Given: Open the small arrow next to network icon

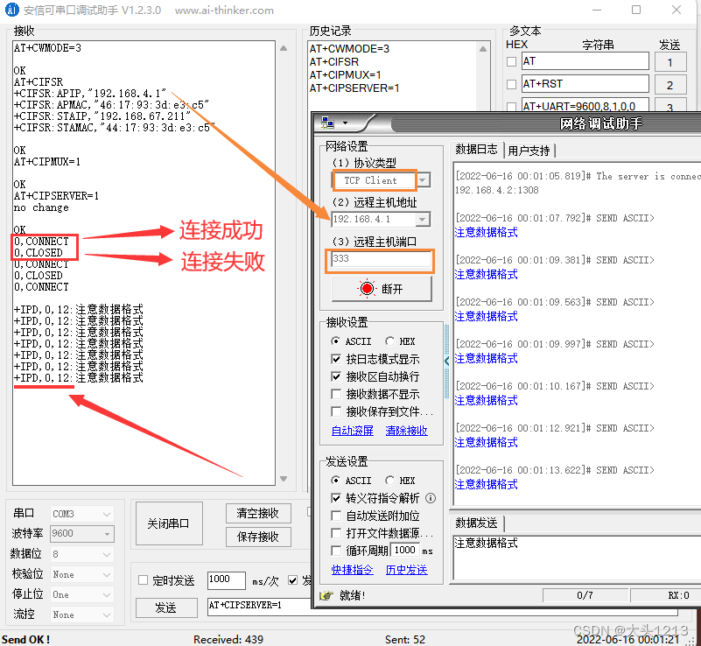Looking at the screenshot, I should pos(345,123).
